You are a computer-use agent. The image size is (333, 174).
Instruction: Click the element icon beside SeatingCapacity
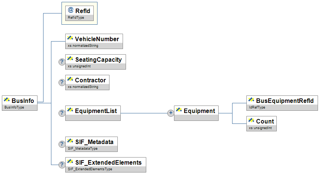[70, 59]
